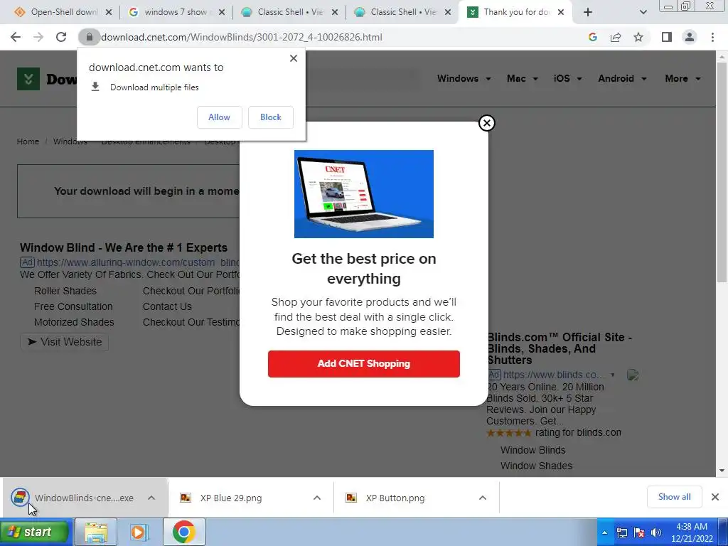Click Add CNET Shopping button
This screenshot has height=546, width=728.
pyautogui.click(x=363, y=363)
